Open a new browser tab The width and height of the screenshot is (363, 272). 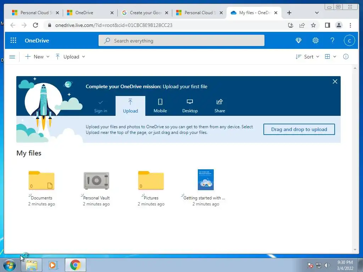click(289, 13)
